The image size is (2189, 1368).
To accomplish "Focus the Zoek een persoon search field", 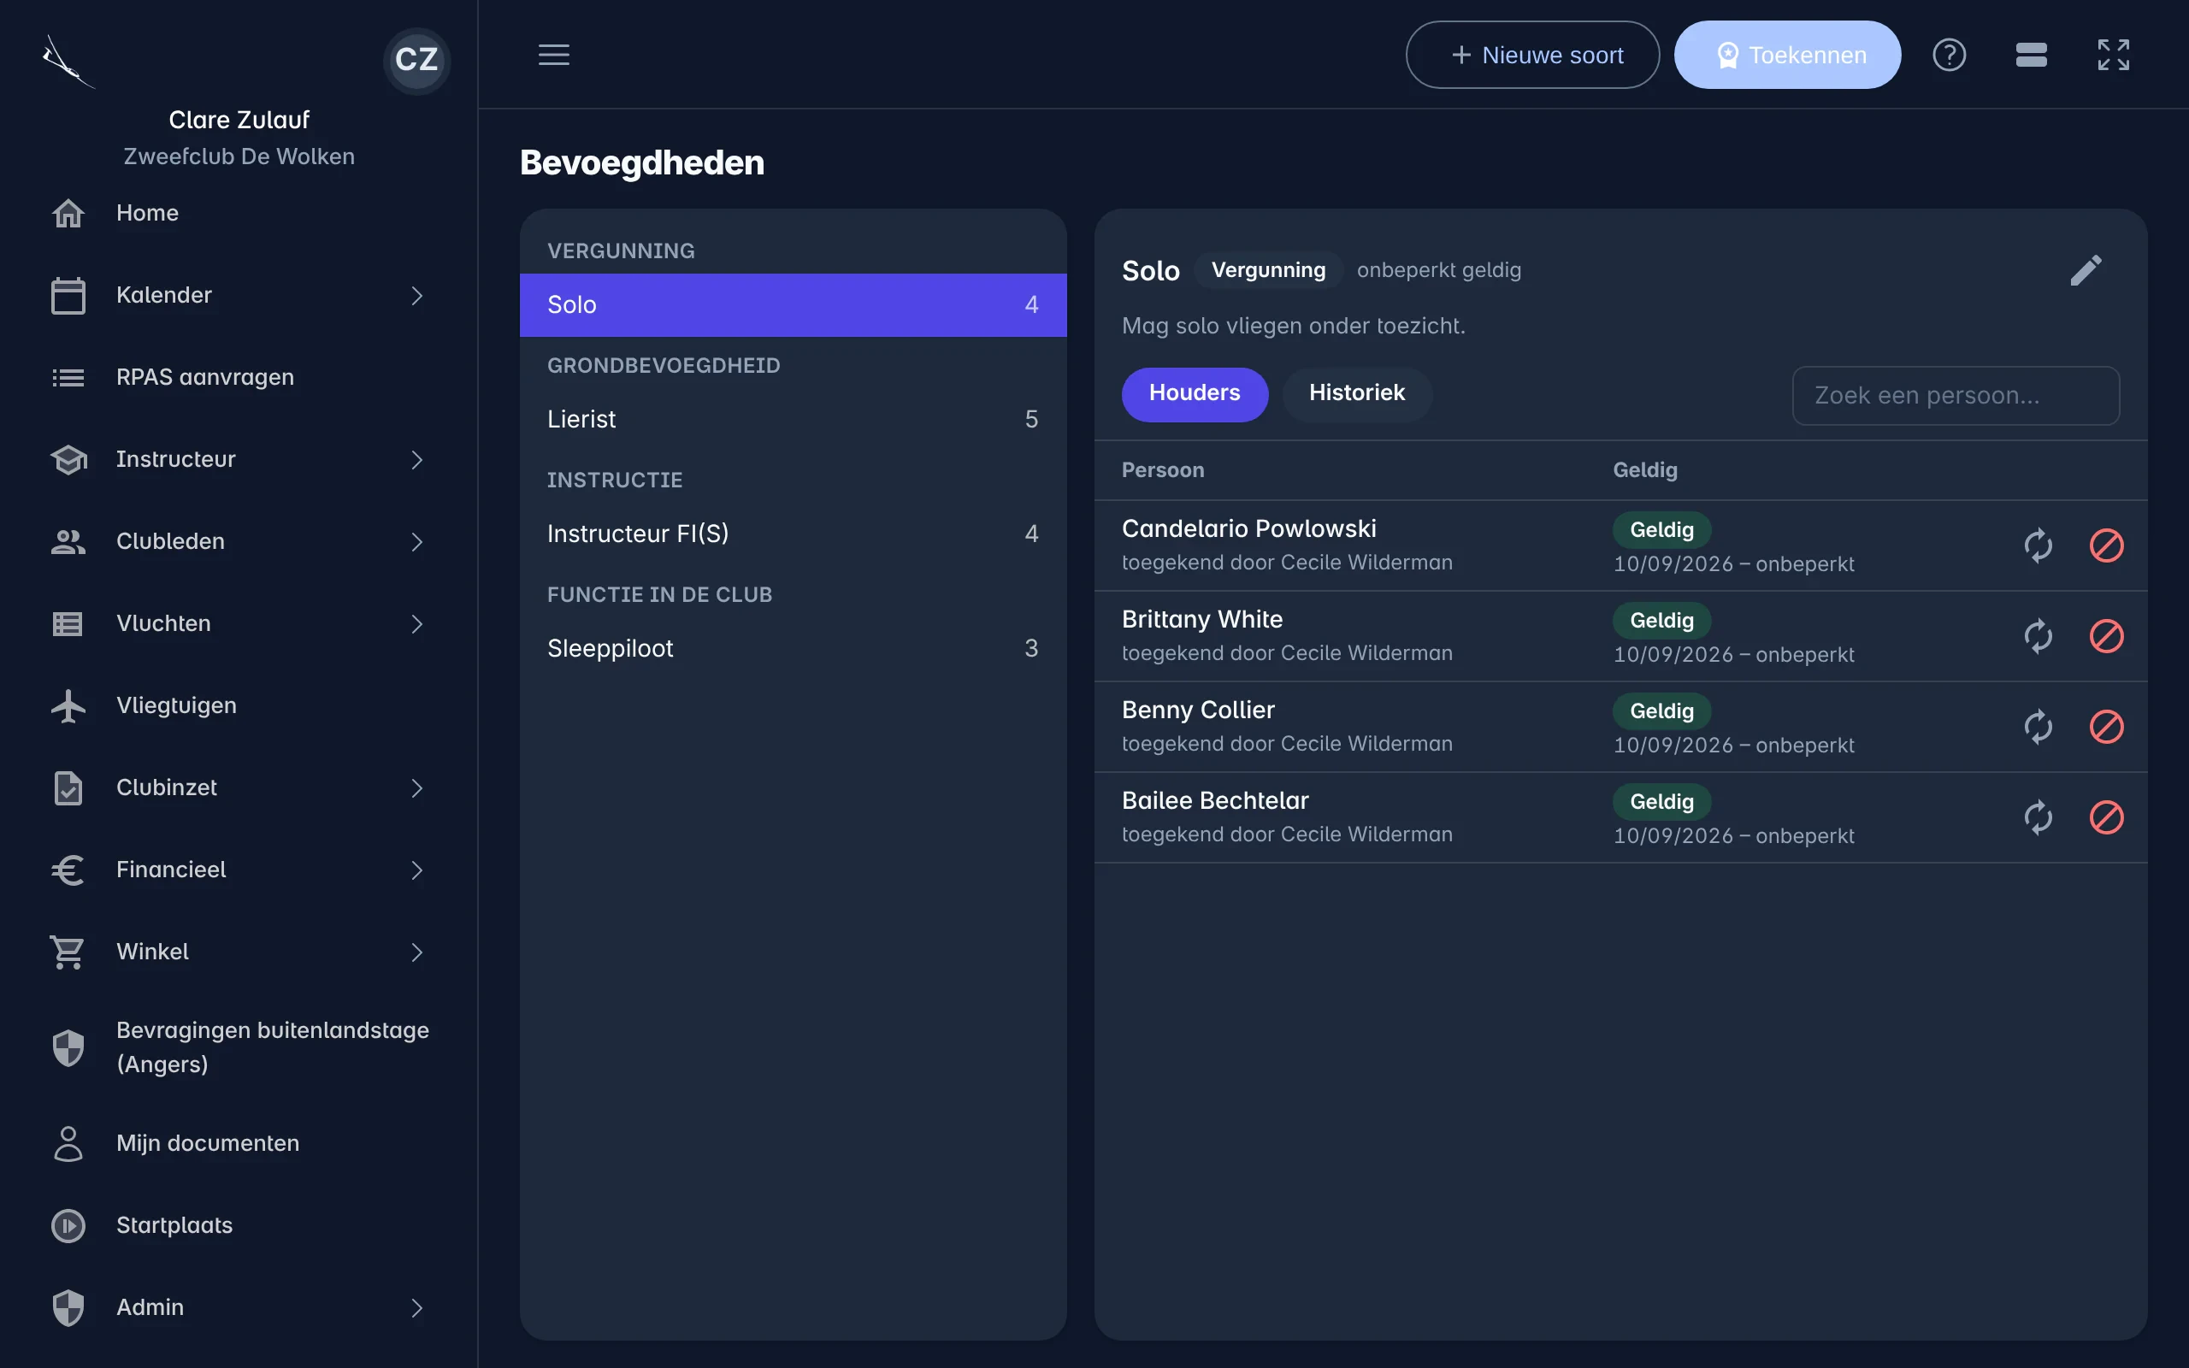I will pos(1956,395).
